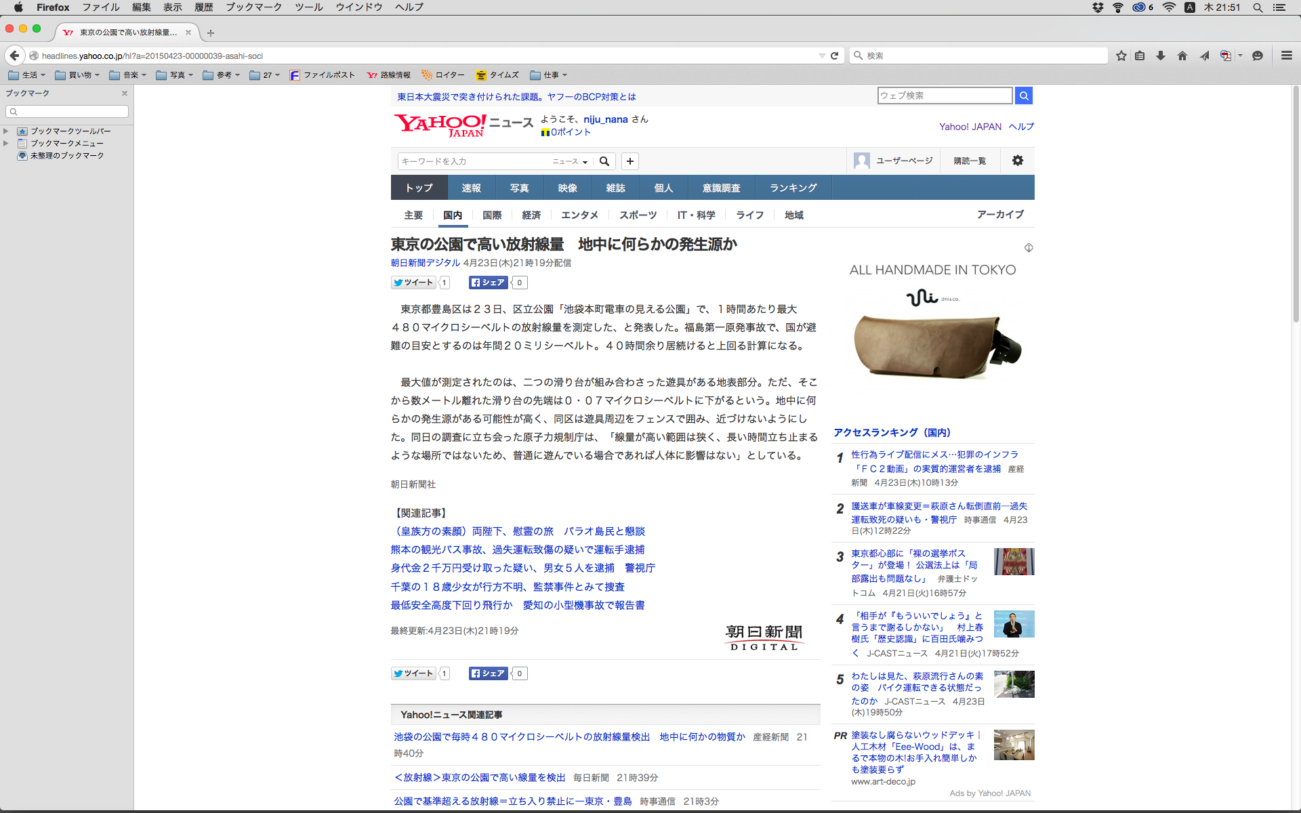The height and width of the screenshot is (813, 1301).
Task: Switch to the ランキング navigation tab
Action: 793,188
